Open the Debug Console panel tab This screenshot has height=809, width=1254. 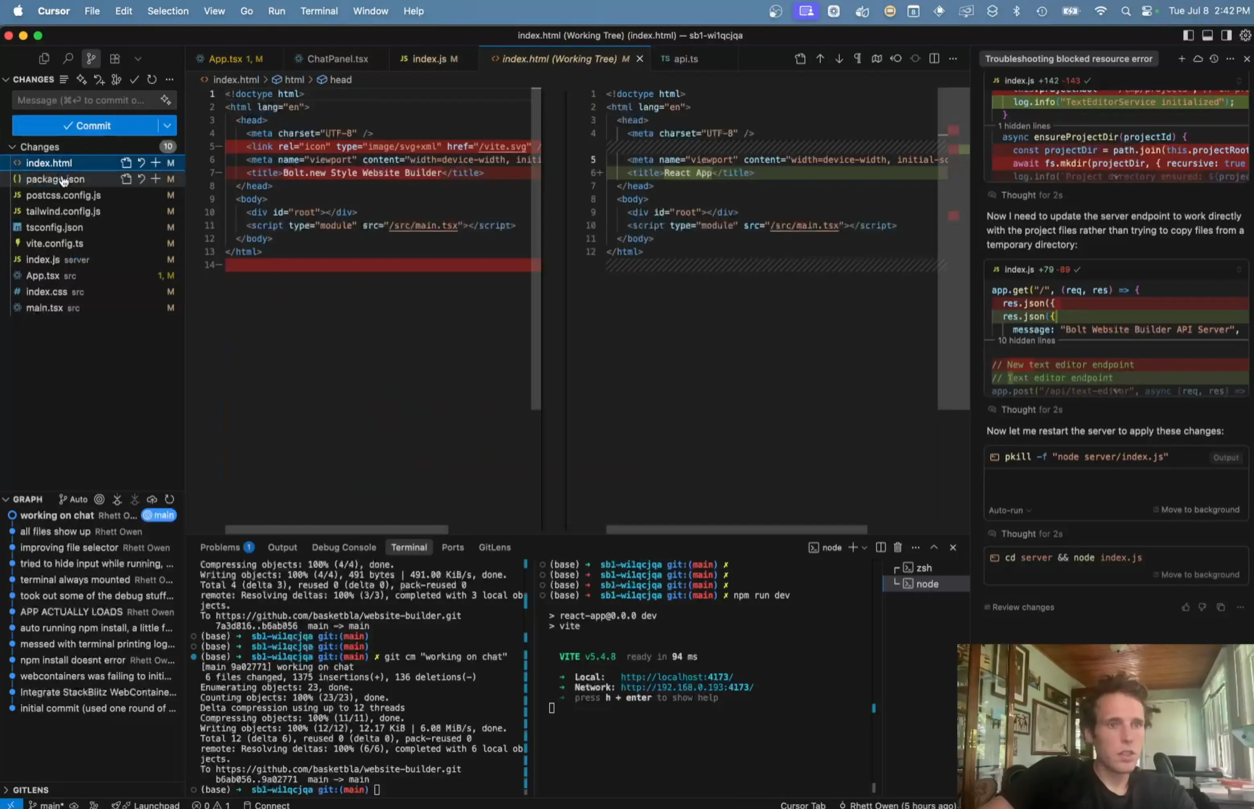pyautogui.click(x=343, y=547)
